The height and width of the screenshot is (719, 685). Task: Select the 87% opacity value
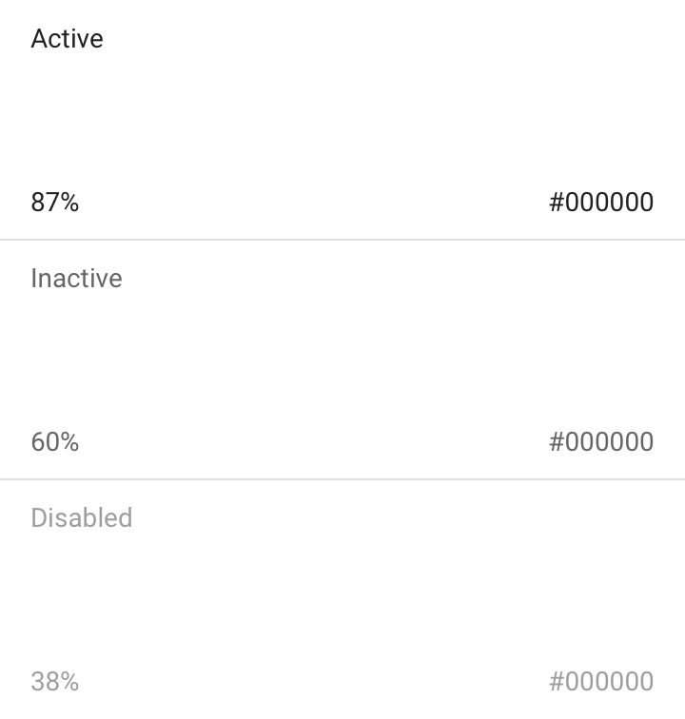(55, 203)
